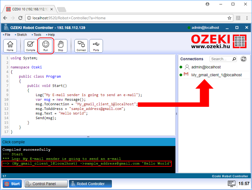The width and height of the screenshot is (252, 190).
Task: Click the Home toolbar icon
Action: pyautogui.click(x=10, y=46)
